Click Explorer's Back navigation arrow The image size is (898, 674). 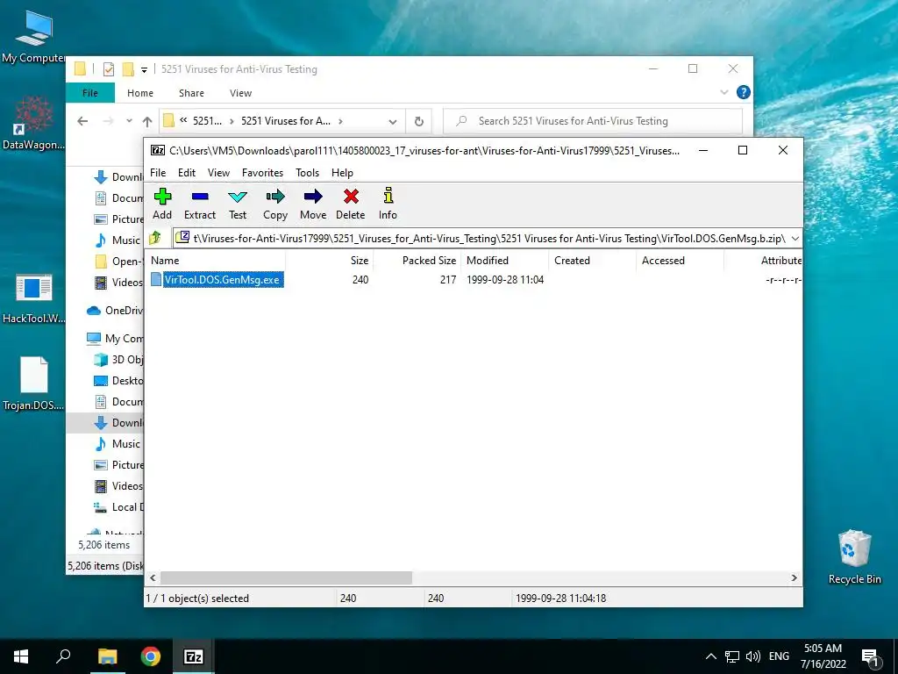[x=82, y=121]
